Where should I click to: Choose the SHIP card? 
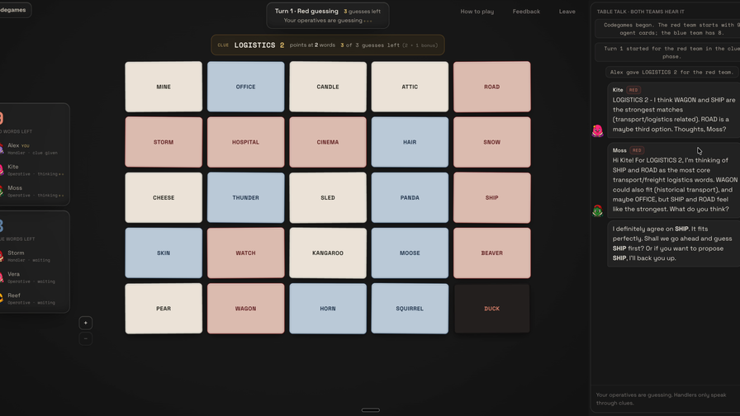[x=491, y=197]
